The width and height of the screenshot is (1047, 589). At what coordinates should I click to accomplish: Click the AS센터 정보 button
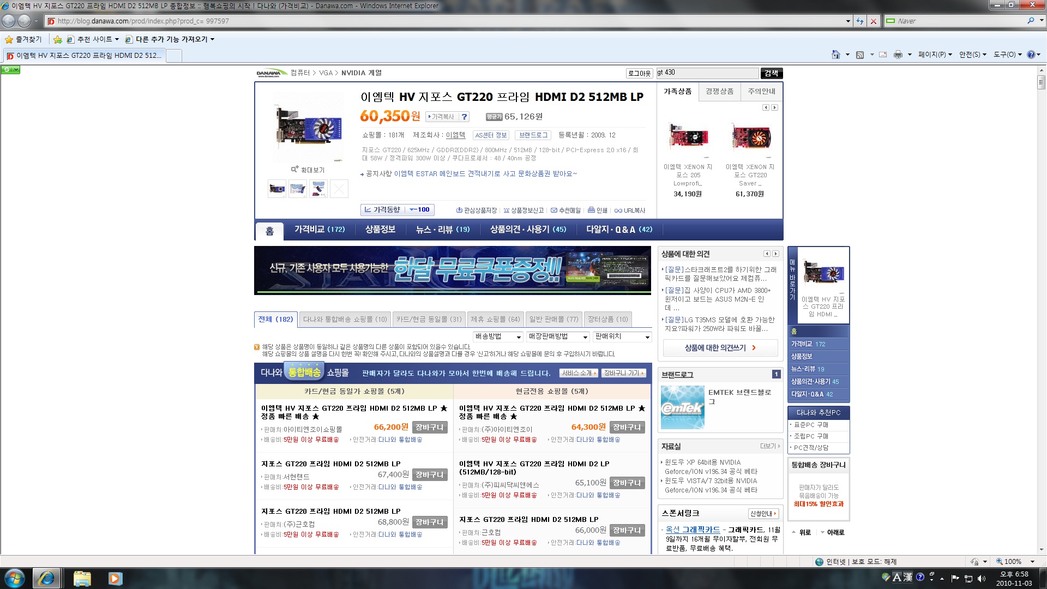point(491,135)
